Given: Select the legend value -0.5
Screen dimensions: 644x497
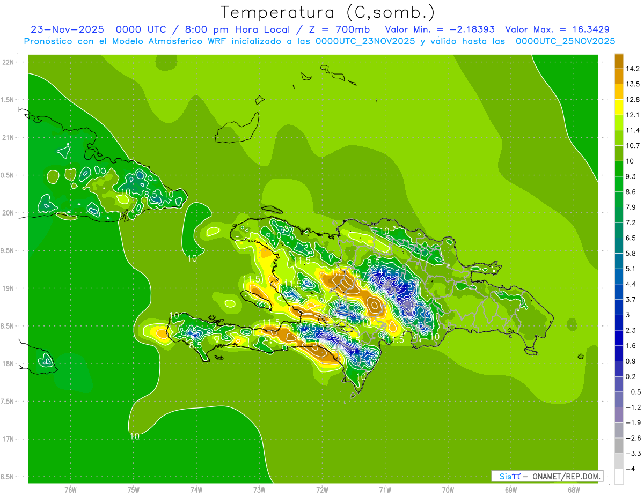Looking at the screenshot, I should (x=633, y=392).
